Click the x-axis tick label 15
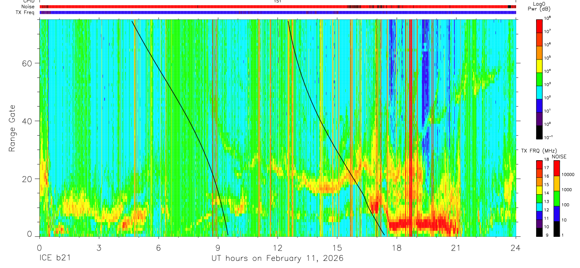580x268 pixels. tap(337, 247)
